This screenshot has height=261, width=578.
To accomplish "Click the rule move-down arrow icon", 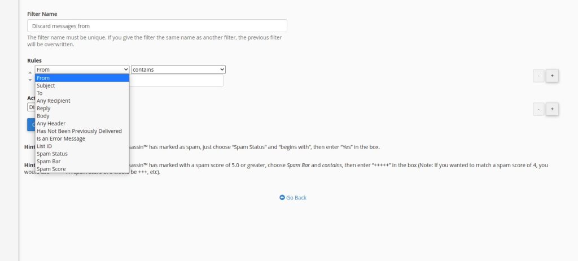I will click(30, 80).
